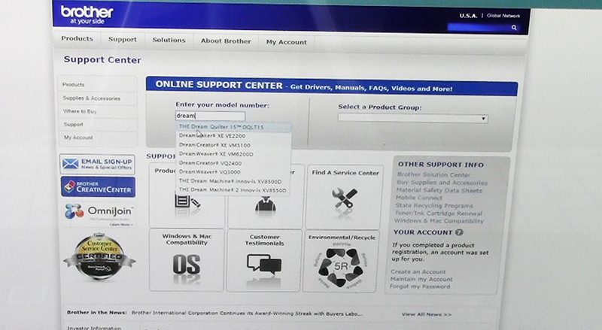
Task: Click Maintain my Account link
Action: pyautogui.click(x=421, y=280)
